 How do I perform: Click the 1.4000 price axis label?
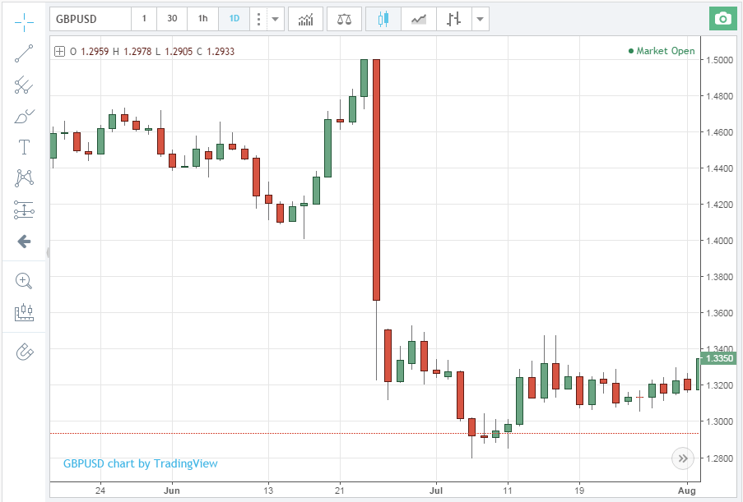(x=719, y=241)
